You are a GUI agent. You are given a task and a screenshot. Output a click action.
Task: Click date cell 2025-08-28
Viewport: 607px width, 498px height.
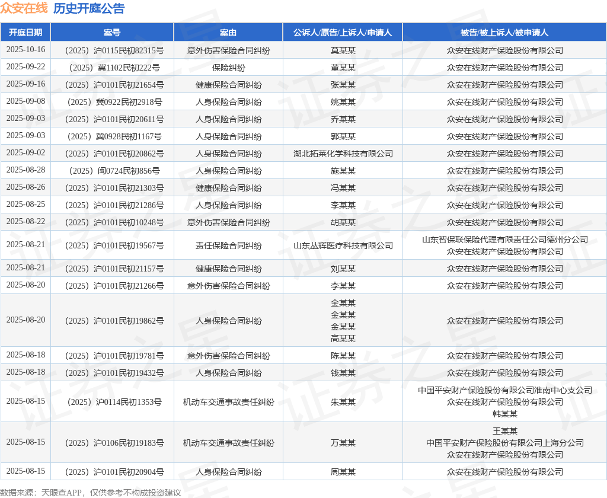point(25,170)
